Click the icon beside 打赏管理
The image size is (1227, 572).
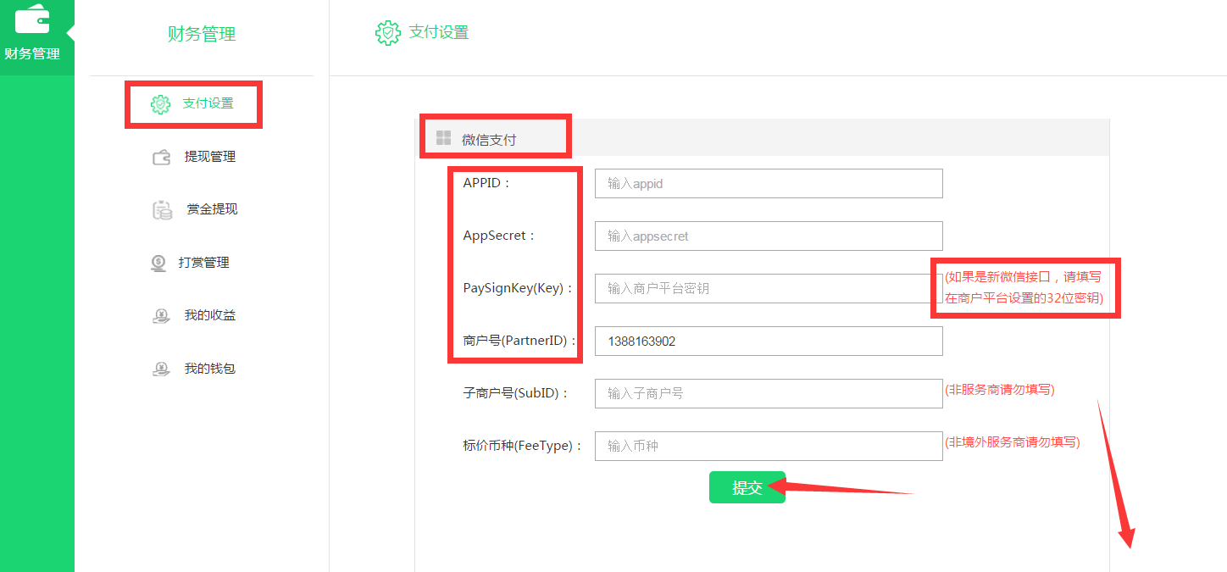coord(158,264)
